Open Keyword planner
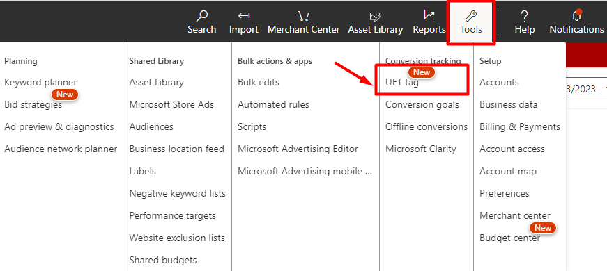This screenshot has height=271, width=607. click(x=40, y=82)
